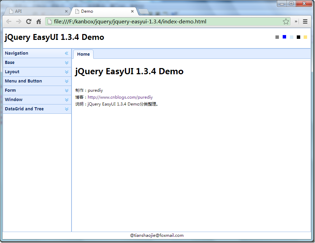
Task: Click the top jQuery EasyUI 1.3.4 Demo header title
Action: [x=54, y=37]
